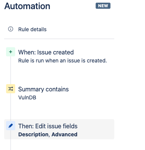The image size is (145, 150).
Task: Select the Summary contains condition
Action: [43, 89]
